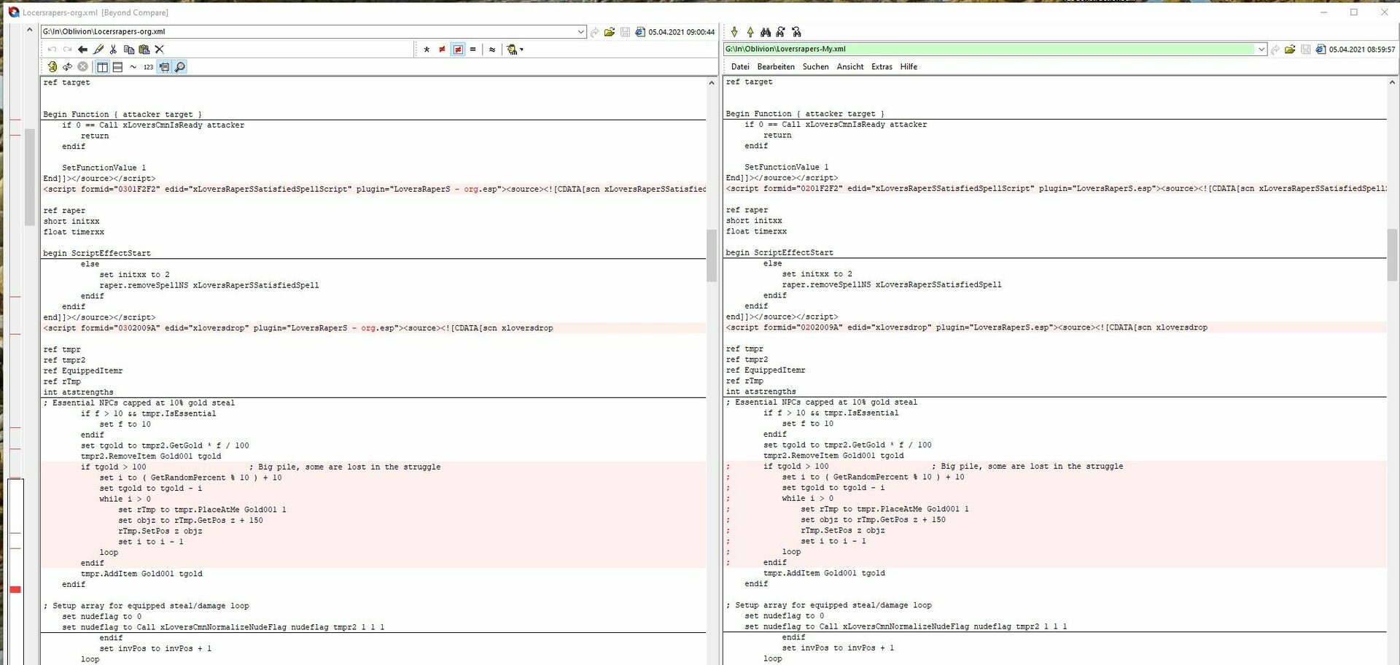Click the Beyond Compare app icon in title bar
This screenshot has height=665, width=1400.
pyautogui.click(x=13, y=12)
